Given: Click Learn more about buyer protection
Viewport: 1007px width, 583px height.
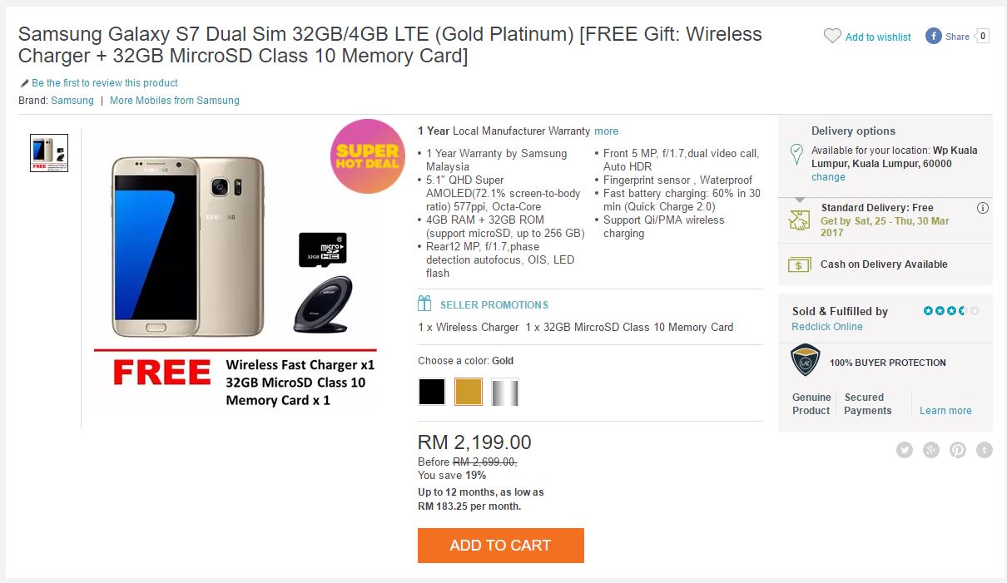Looking at the screenshot, I should [x=945, y=411].
